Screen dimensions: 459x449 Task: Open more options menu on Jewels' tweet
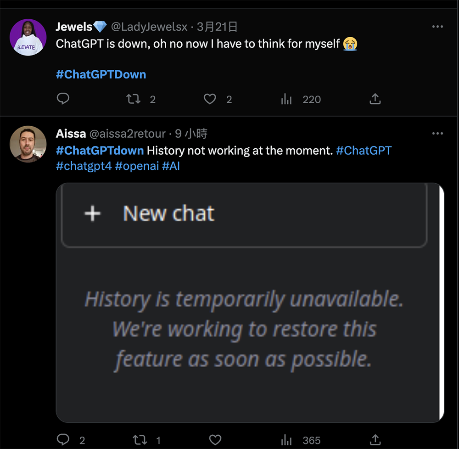(437, 27)
